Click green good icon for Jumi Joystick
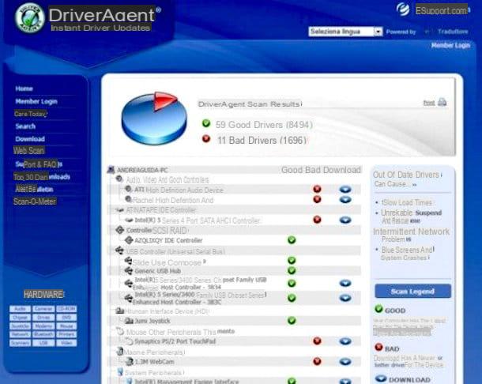Screen dimensions: 482x384 click(x=292, y=321)
